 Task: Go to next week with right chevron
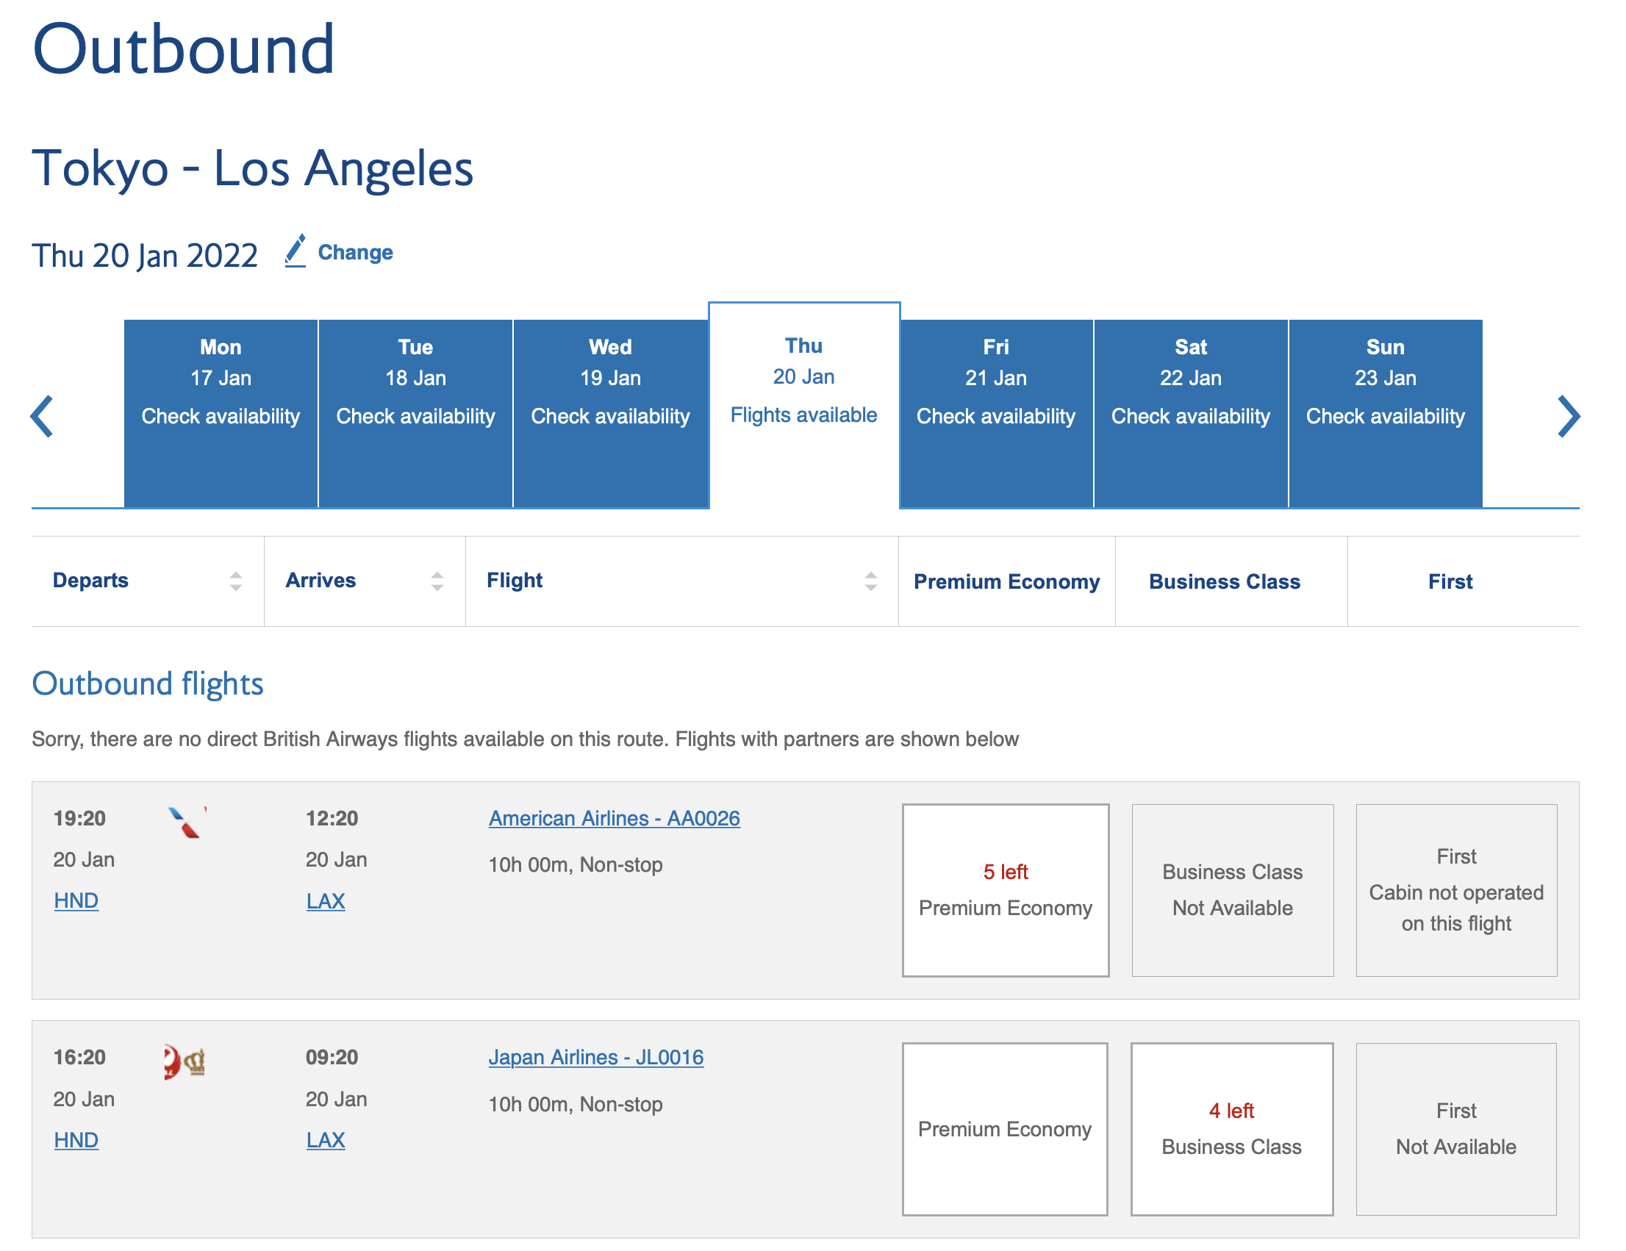(x=1568, y=416)
